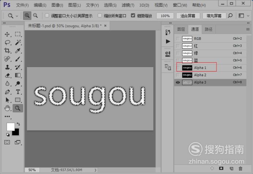Open the 滤镜(T) menu
Image resolution: width=253 pixels, height=174 pixels.
pos(128,5)
